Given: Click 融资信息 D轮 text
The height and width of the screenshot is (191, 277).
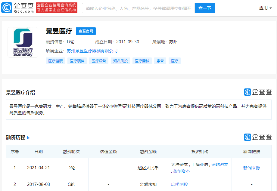Looking at the screenshot, I should tap(60, 42).
